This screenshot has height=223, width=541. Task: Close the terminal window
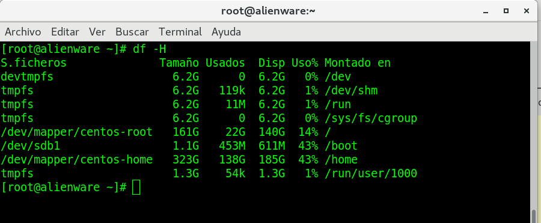[x=527, y=11]
